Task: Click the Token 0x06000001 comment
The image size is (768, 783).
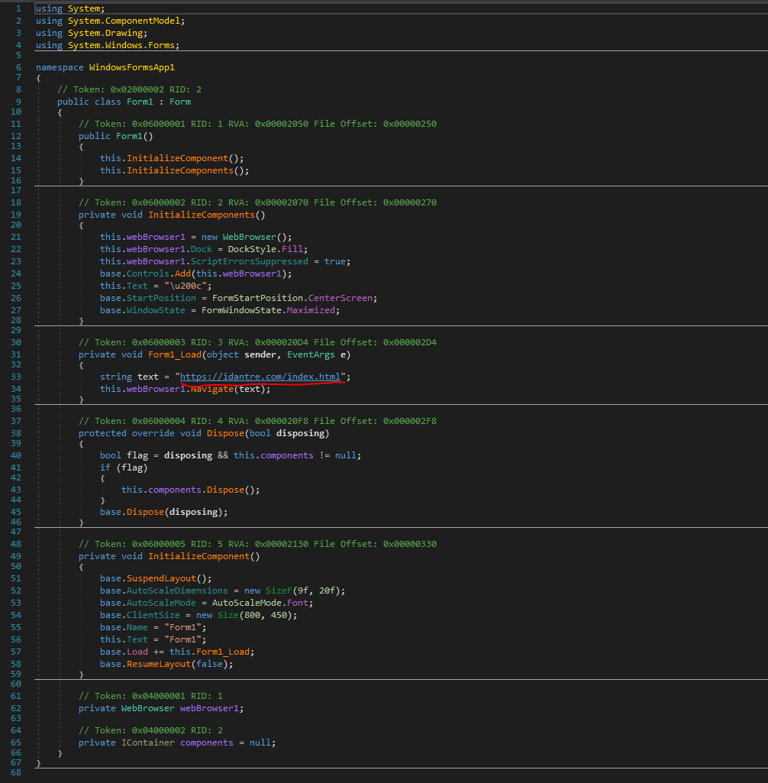Action: [x=257, y=124]
